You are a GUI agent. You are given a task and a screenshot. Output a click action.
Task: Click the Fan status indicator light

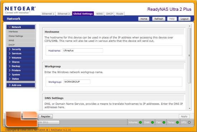click(x=164, y=122)
